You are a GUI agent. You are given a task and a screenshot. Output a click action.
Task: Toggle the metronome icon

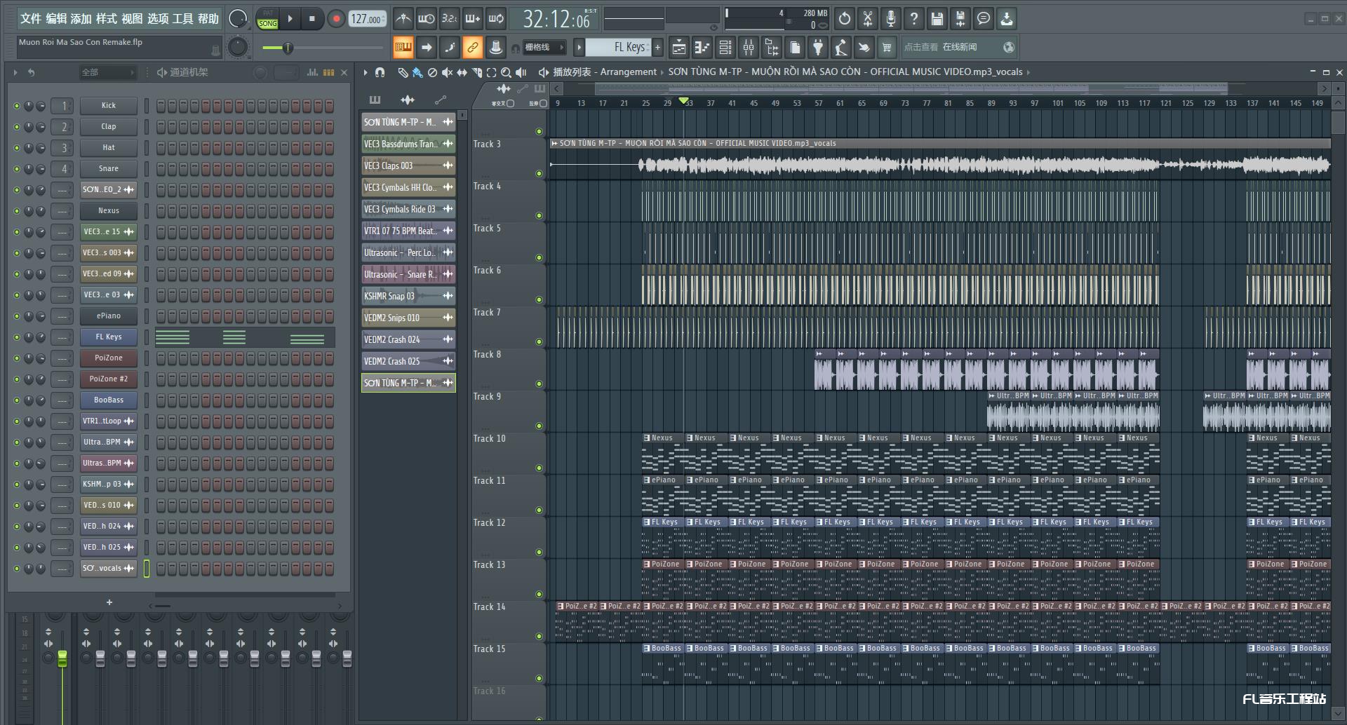coord(403,19)
